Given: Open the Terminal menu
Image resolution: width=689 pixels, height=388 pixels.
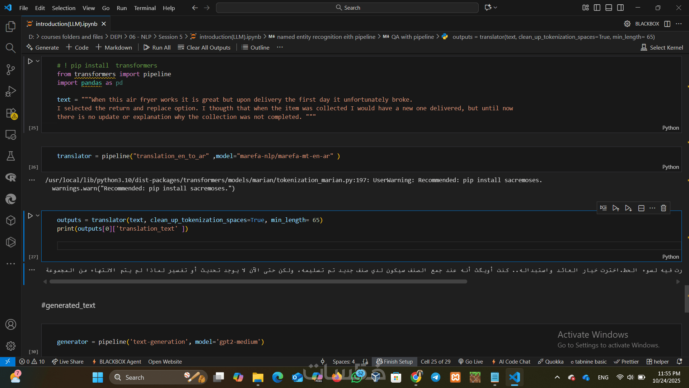Looking at the screenshot, I should click(145, 8).
